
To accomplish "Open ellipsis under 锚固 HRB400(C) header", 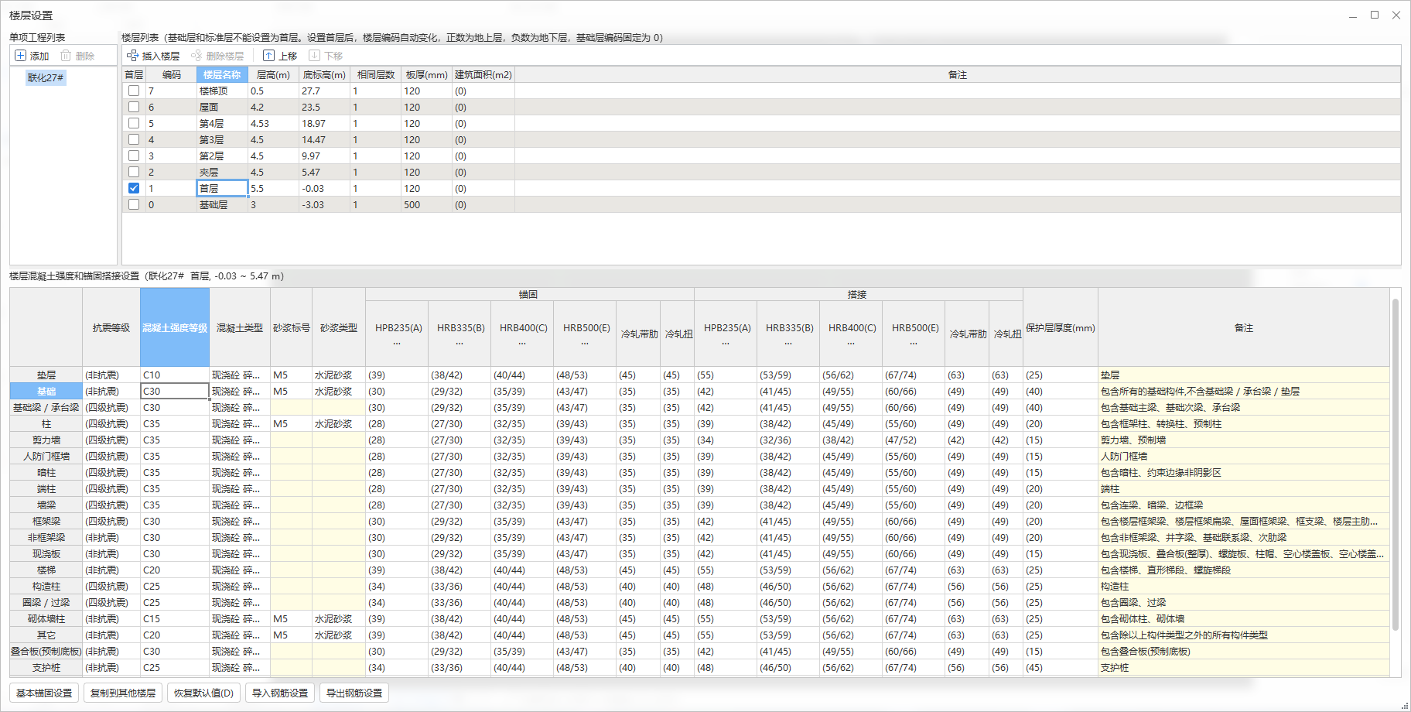I will tap(522, 343).
